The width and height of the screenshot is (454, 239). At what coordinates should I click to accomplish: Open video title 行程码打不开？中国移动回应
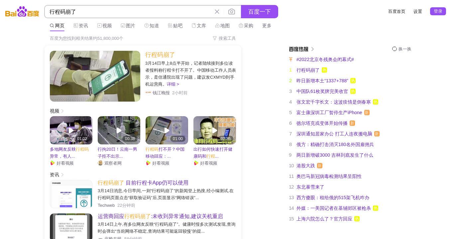point(165,153)
